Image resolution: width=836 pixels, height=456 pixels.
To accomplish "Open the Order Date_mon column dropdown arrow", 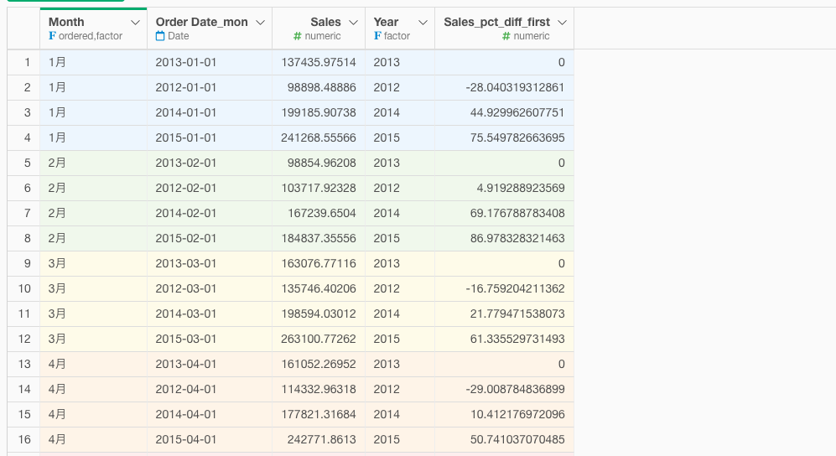I will click(x=260, y=23).
